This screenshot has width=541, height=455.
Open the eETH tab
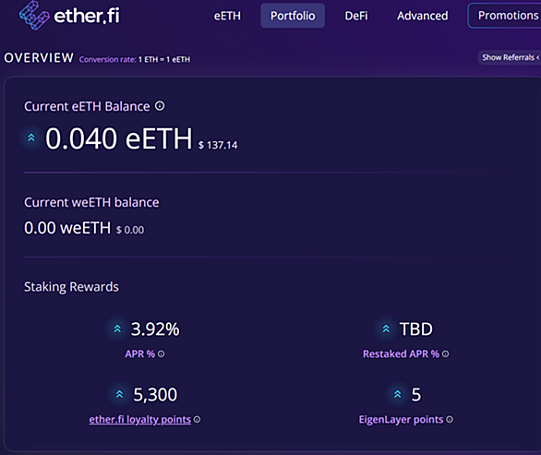(x=227, y=16)
